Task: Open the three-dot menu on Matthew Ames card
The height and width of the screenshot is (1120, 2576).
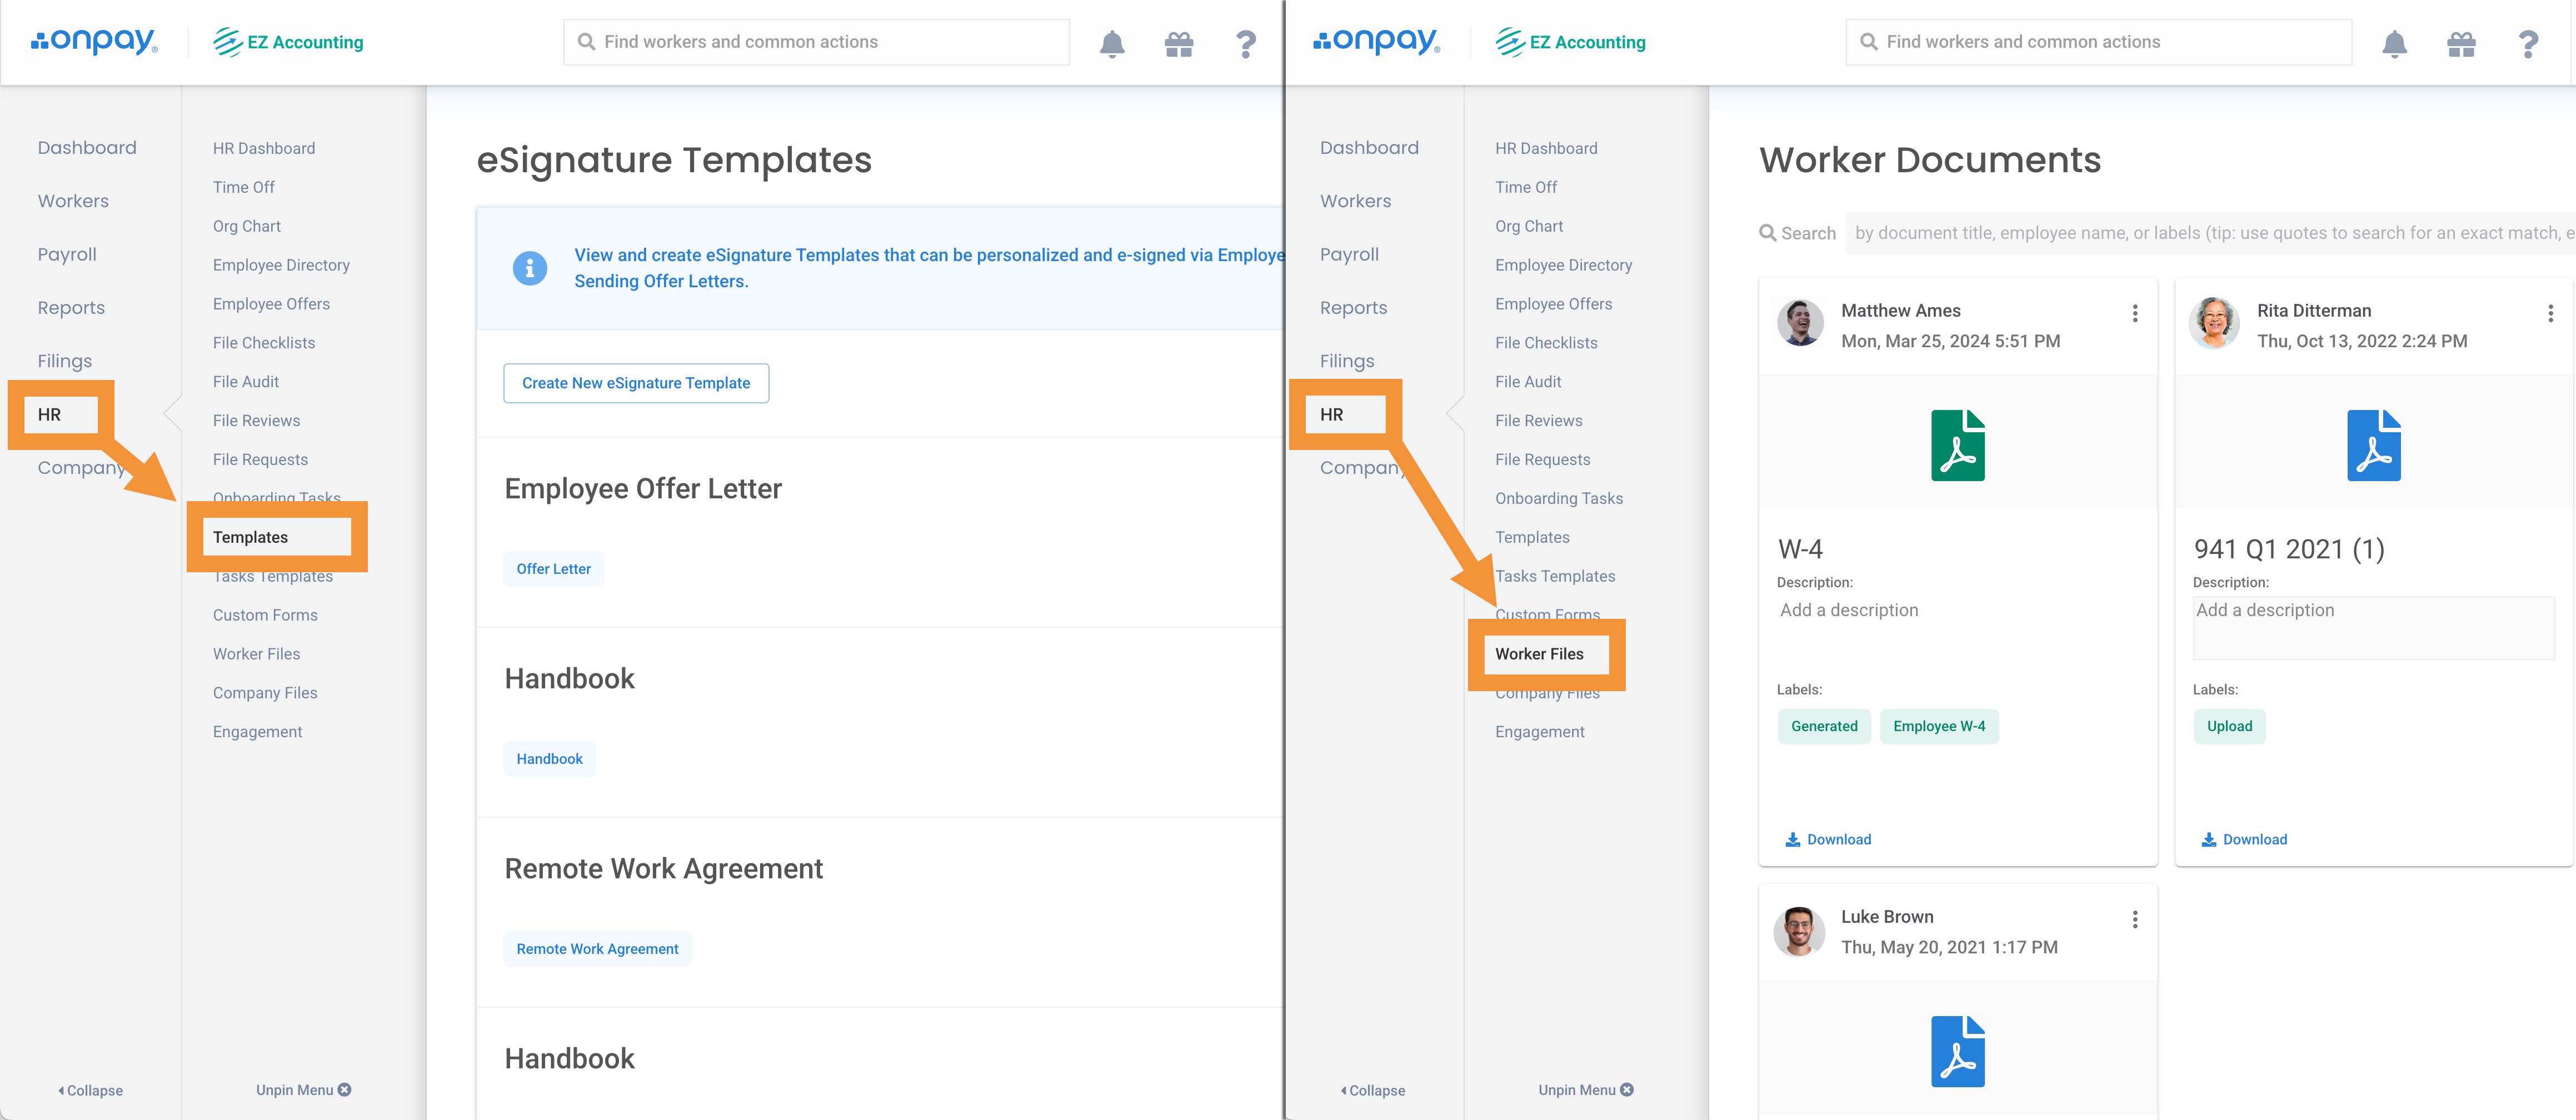Action: 2135,313
